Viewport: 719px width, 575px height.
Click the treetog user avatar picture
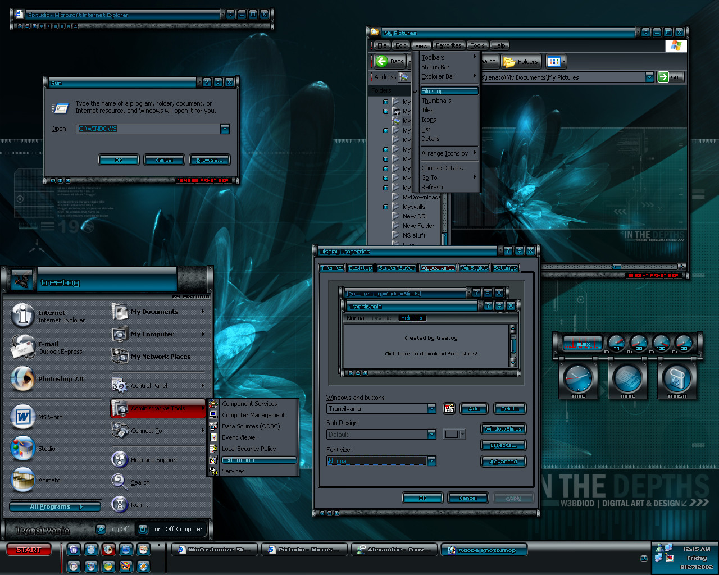point(22,280)
